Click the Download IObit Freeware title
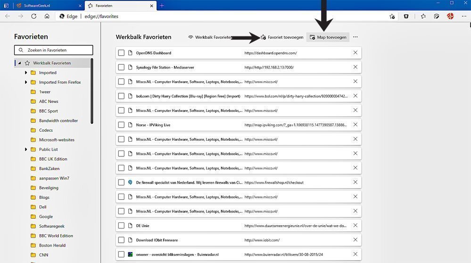The width and height of the screenshot is (471, 263). (x=157, y=240)
